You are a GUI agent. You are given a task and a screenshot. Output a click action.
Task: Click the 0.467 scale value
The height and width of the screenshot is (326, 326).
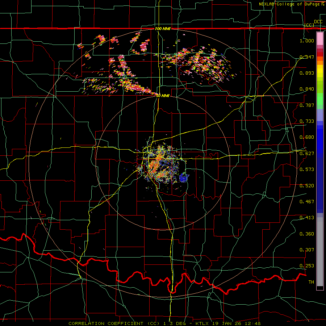click(307, 202)
